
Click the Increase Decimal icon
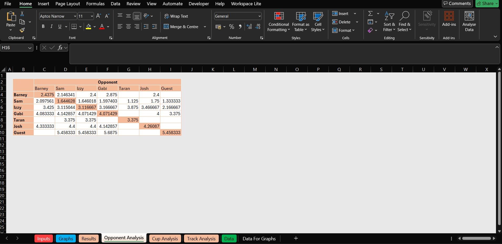pos(249,27)
